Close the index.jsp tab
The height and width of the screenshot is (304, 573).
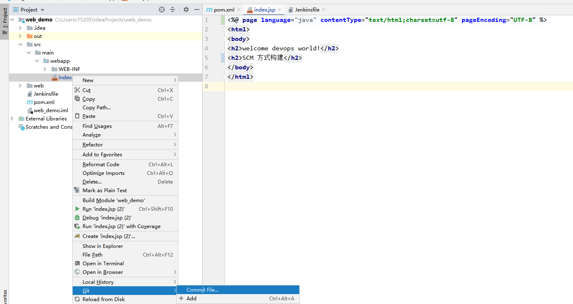click(x=279, y=9)
